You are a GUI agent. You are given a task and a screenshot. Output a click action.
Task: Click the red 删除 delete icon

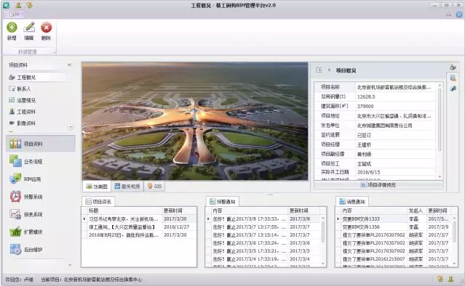[x=46, y=28]
